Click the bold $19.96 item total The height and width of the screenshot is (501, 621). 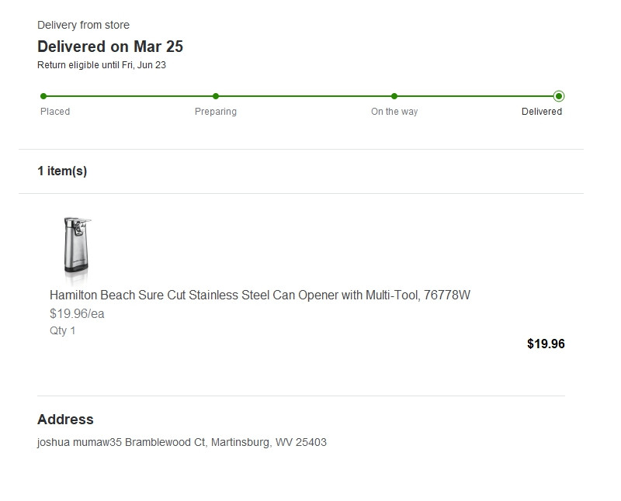pyautogui.click(x=546, y=344)
